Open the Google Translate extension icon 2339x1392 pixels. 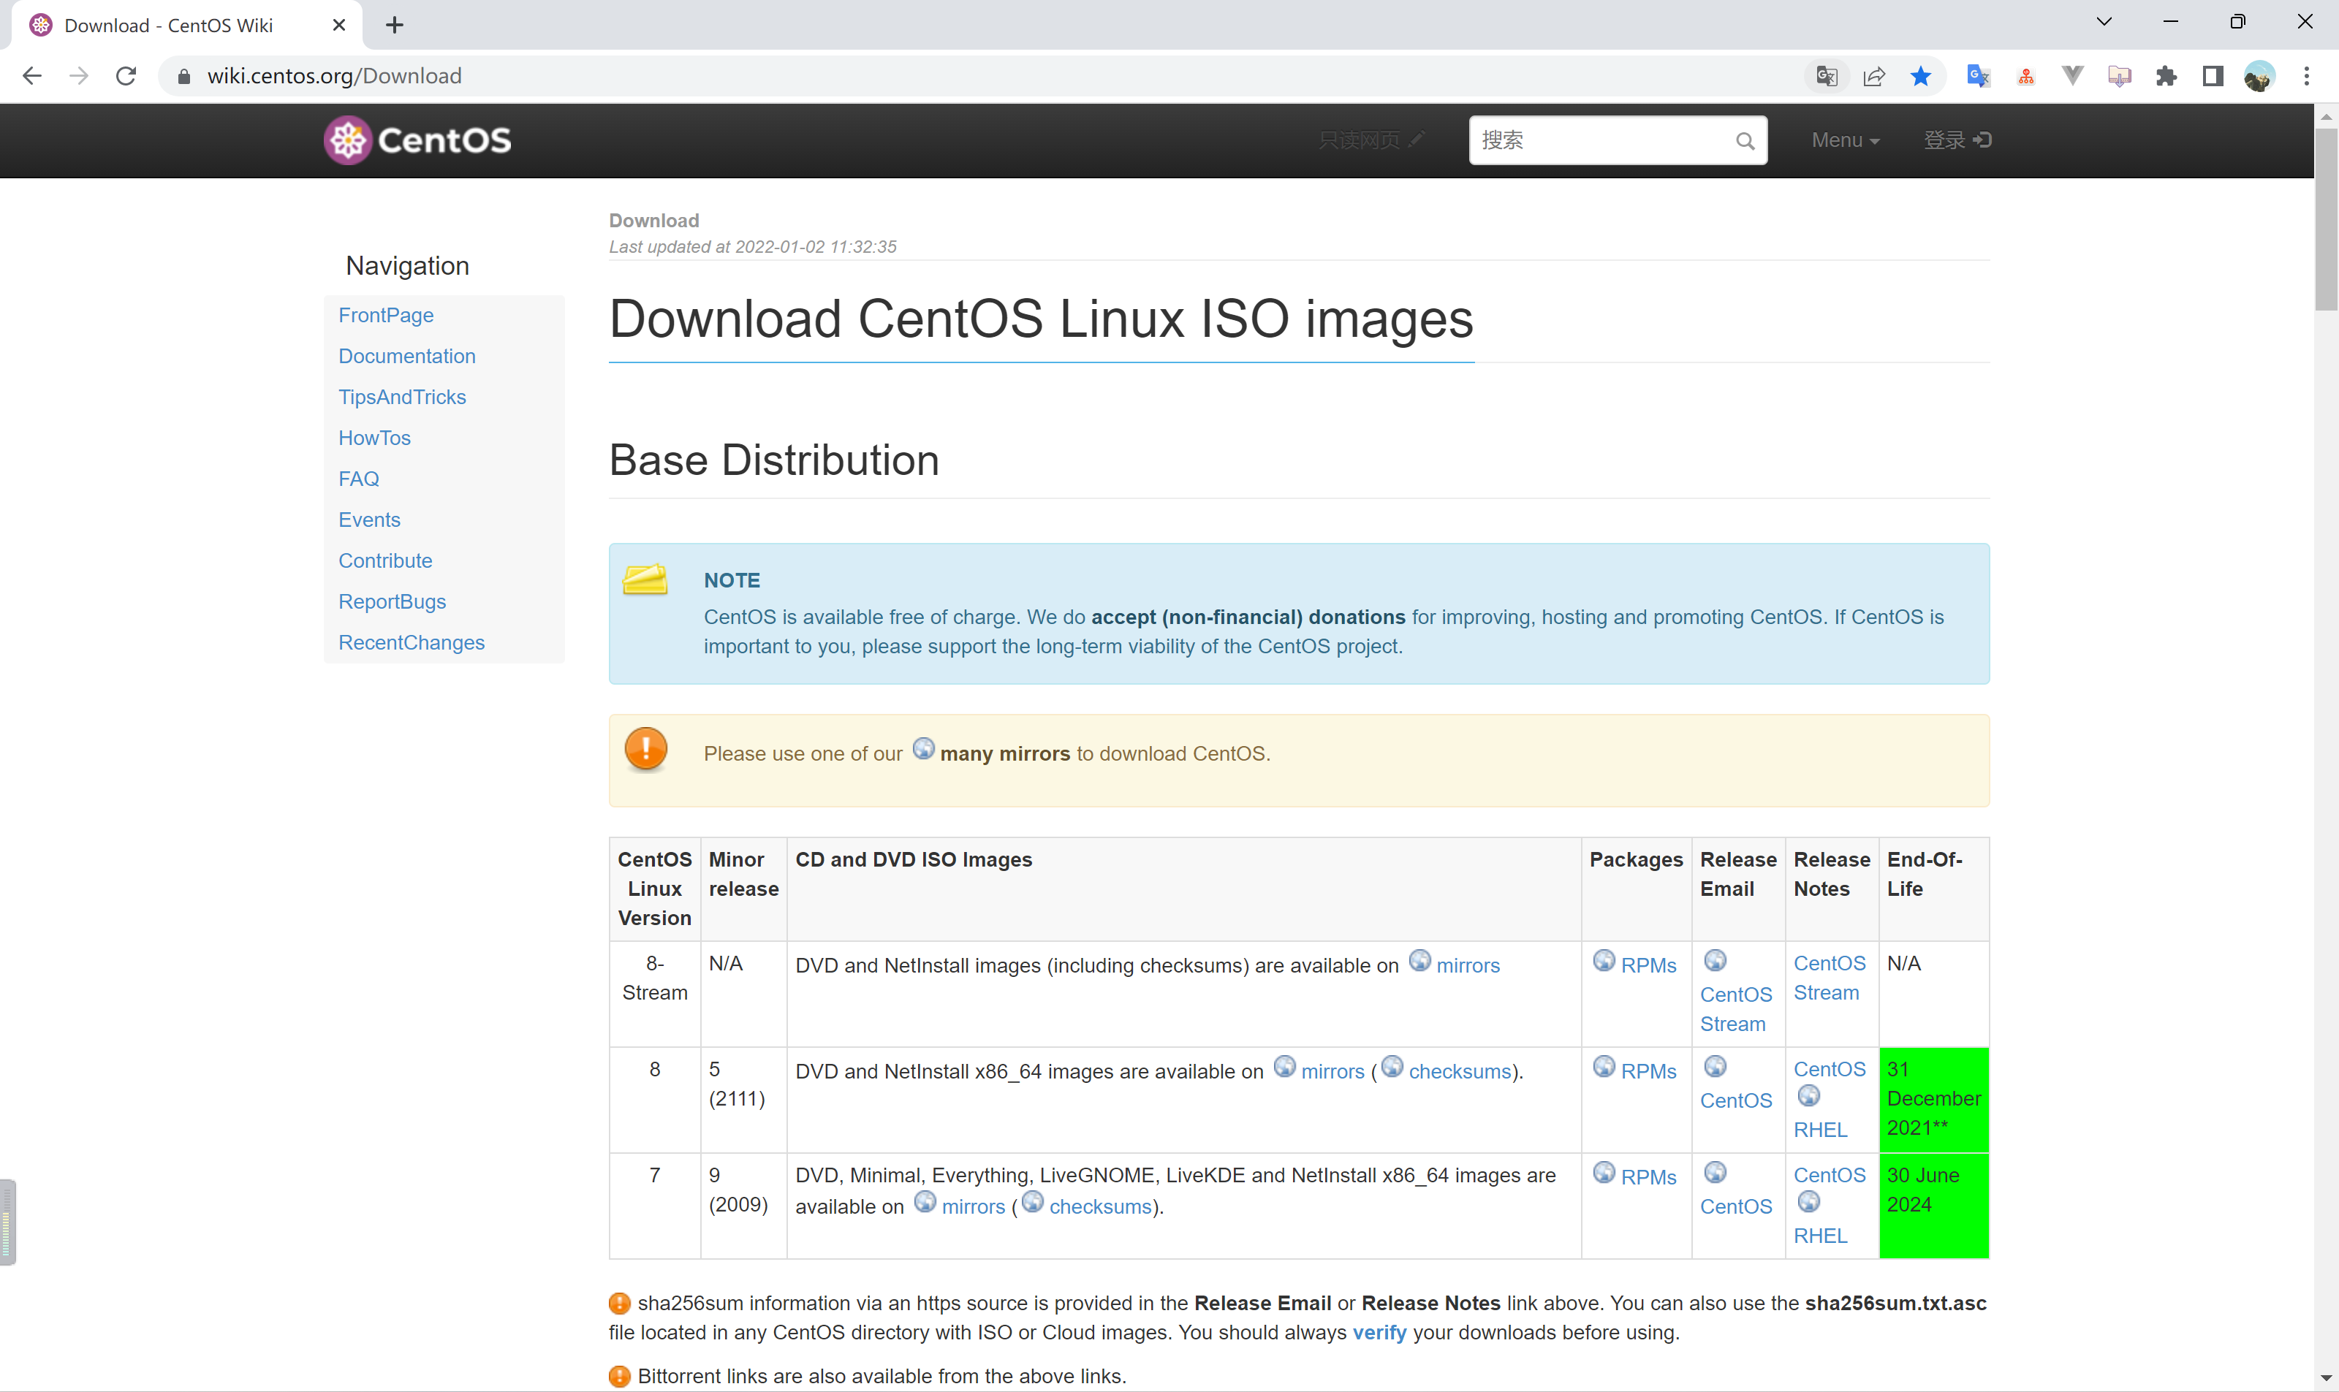(1978, 76)
